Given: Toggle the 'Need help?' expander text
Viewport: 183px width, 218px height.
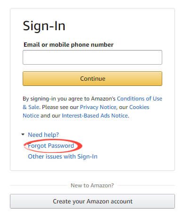Looking at the screenshot, I should [x=43, y=135].
